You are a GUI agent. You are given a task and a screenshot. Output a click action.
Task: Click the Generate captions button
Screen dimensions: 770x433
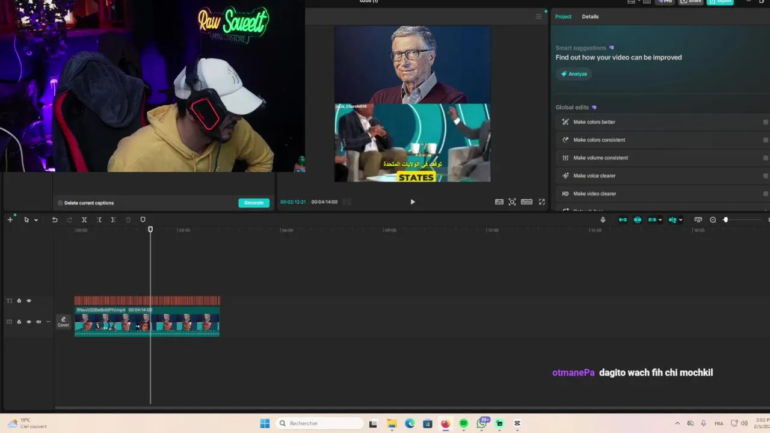coord(254,203)
